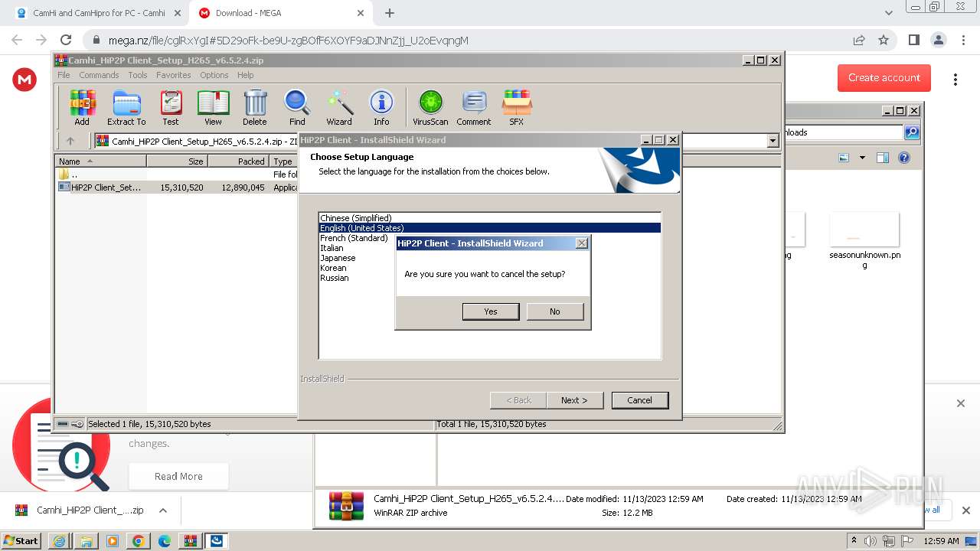Open a new Chrome tab
The image size is (980, 551).
[390, 13]
